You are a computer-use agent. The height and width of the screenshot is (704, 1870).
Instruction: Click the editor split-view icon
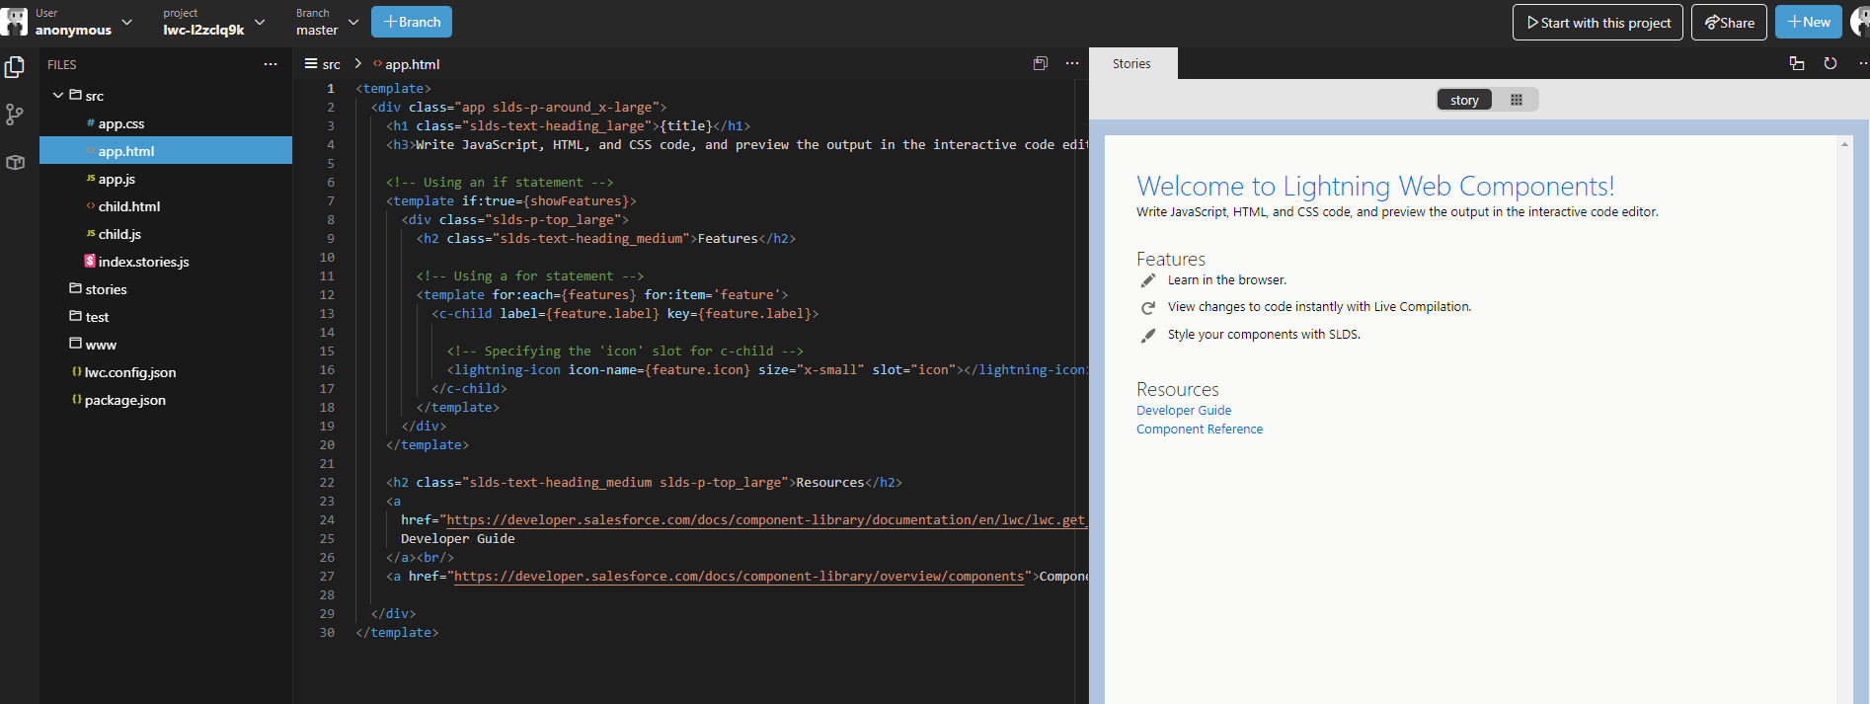pos(1041,63)
